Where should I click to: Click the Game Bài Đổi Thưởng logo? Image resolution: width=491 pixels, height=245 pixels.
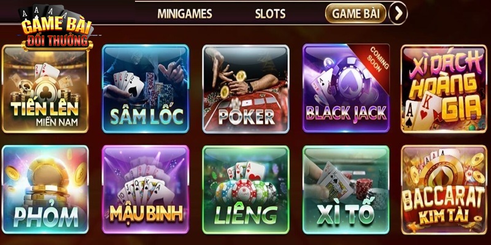56,28
